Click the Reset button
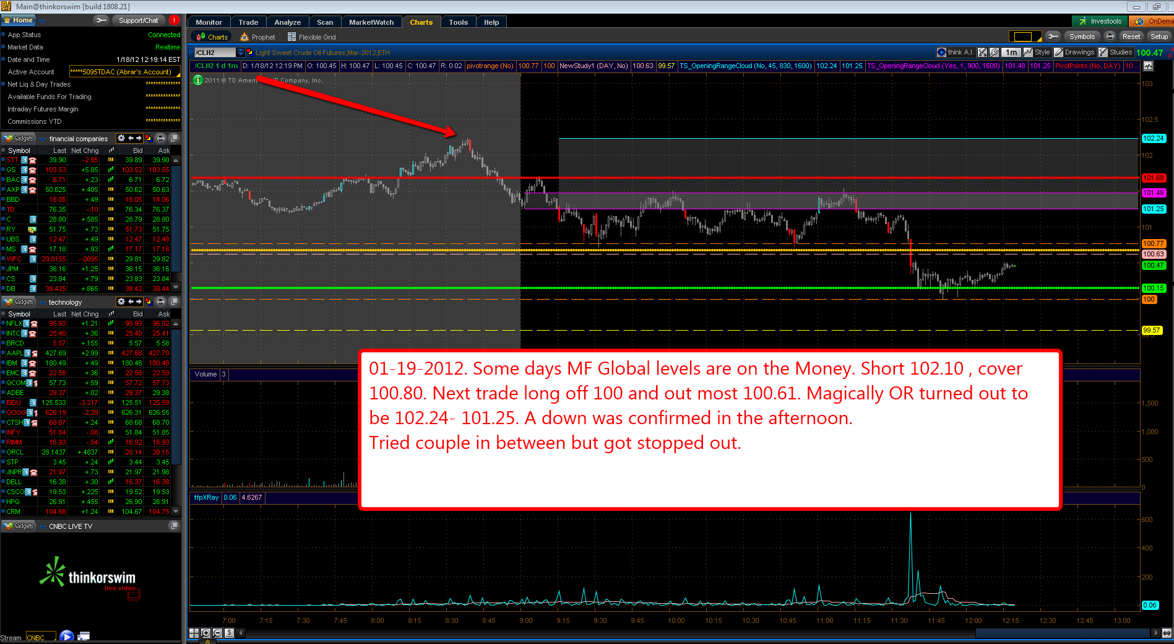Image resolution: width=1174 pixels, height=644 pixels. [1131, 37]
